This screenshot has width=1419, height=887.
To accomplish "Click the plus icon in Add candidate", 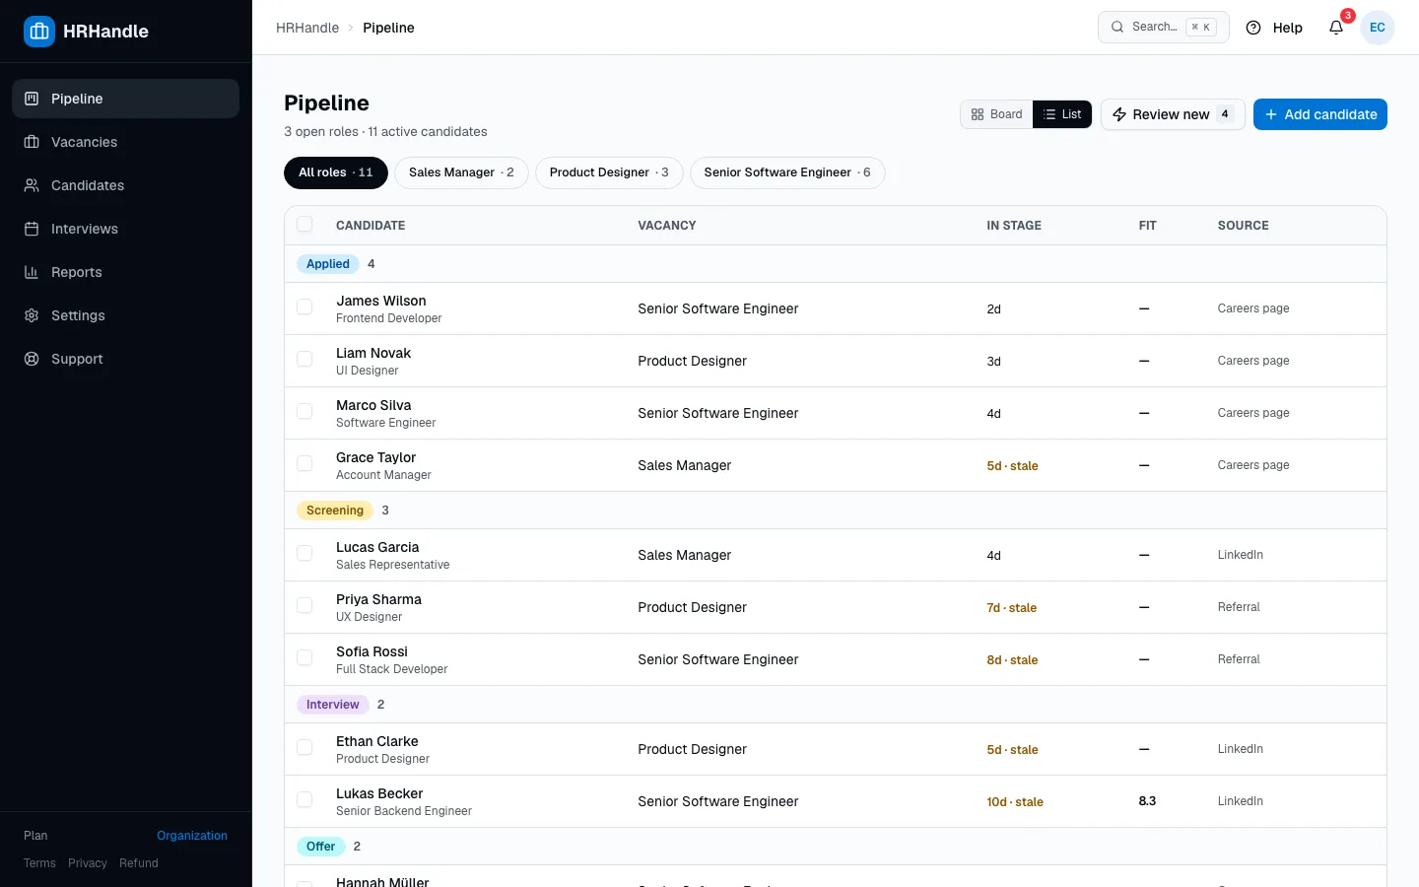I will click(1271, 114).
